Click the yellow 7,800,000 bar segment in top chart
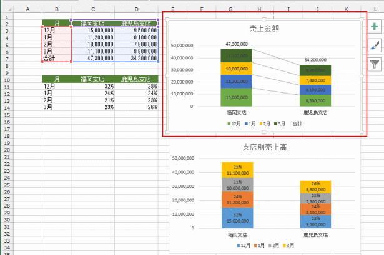Viewport: 384px width, 255px height. click(315, 80)
